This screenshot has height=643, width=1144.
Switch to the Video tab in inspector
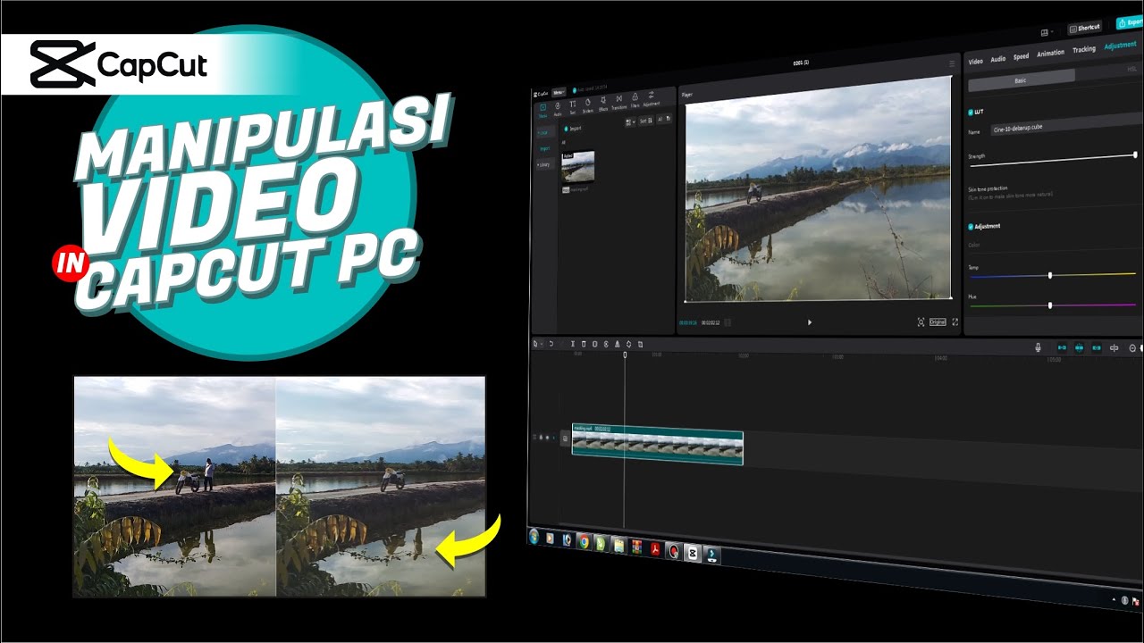pyautogui.click(x=976, y=62)
